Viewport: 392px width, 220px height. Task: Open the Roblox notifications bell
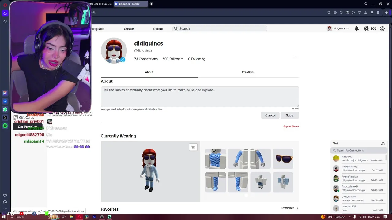tap(356, 28)
